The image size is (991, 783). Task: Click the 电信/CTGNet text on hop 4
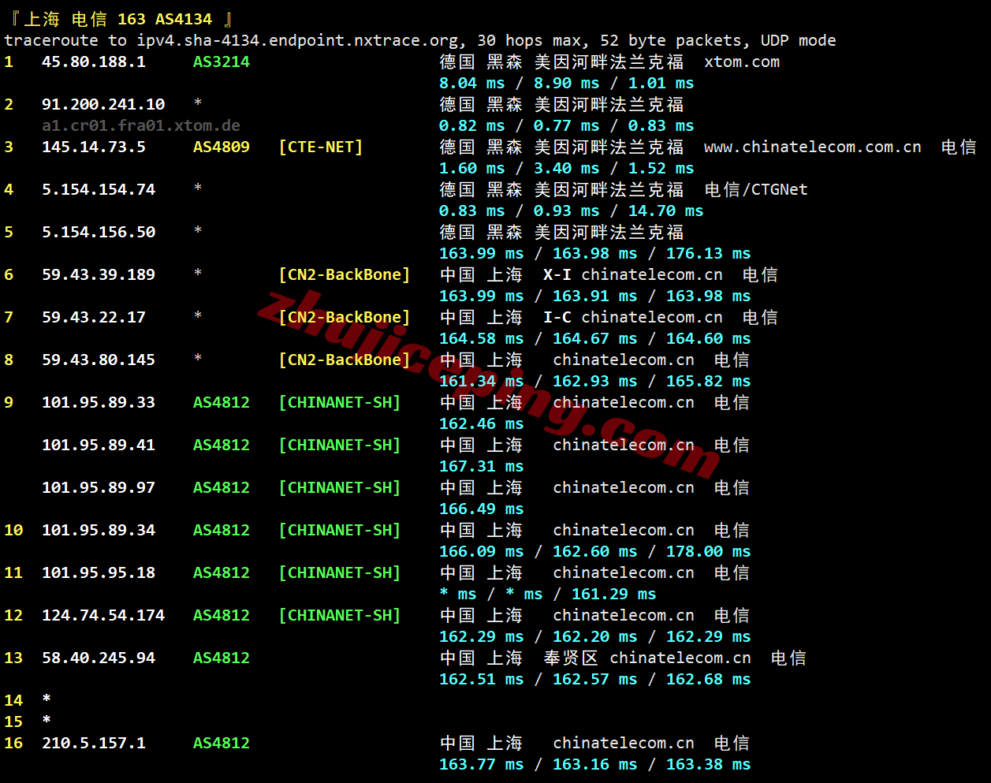tap(755, 189)
